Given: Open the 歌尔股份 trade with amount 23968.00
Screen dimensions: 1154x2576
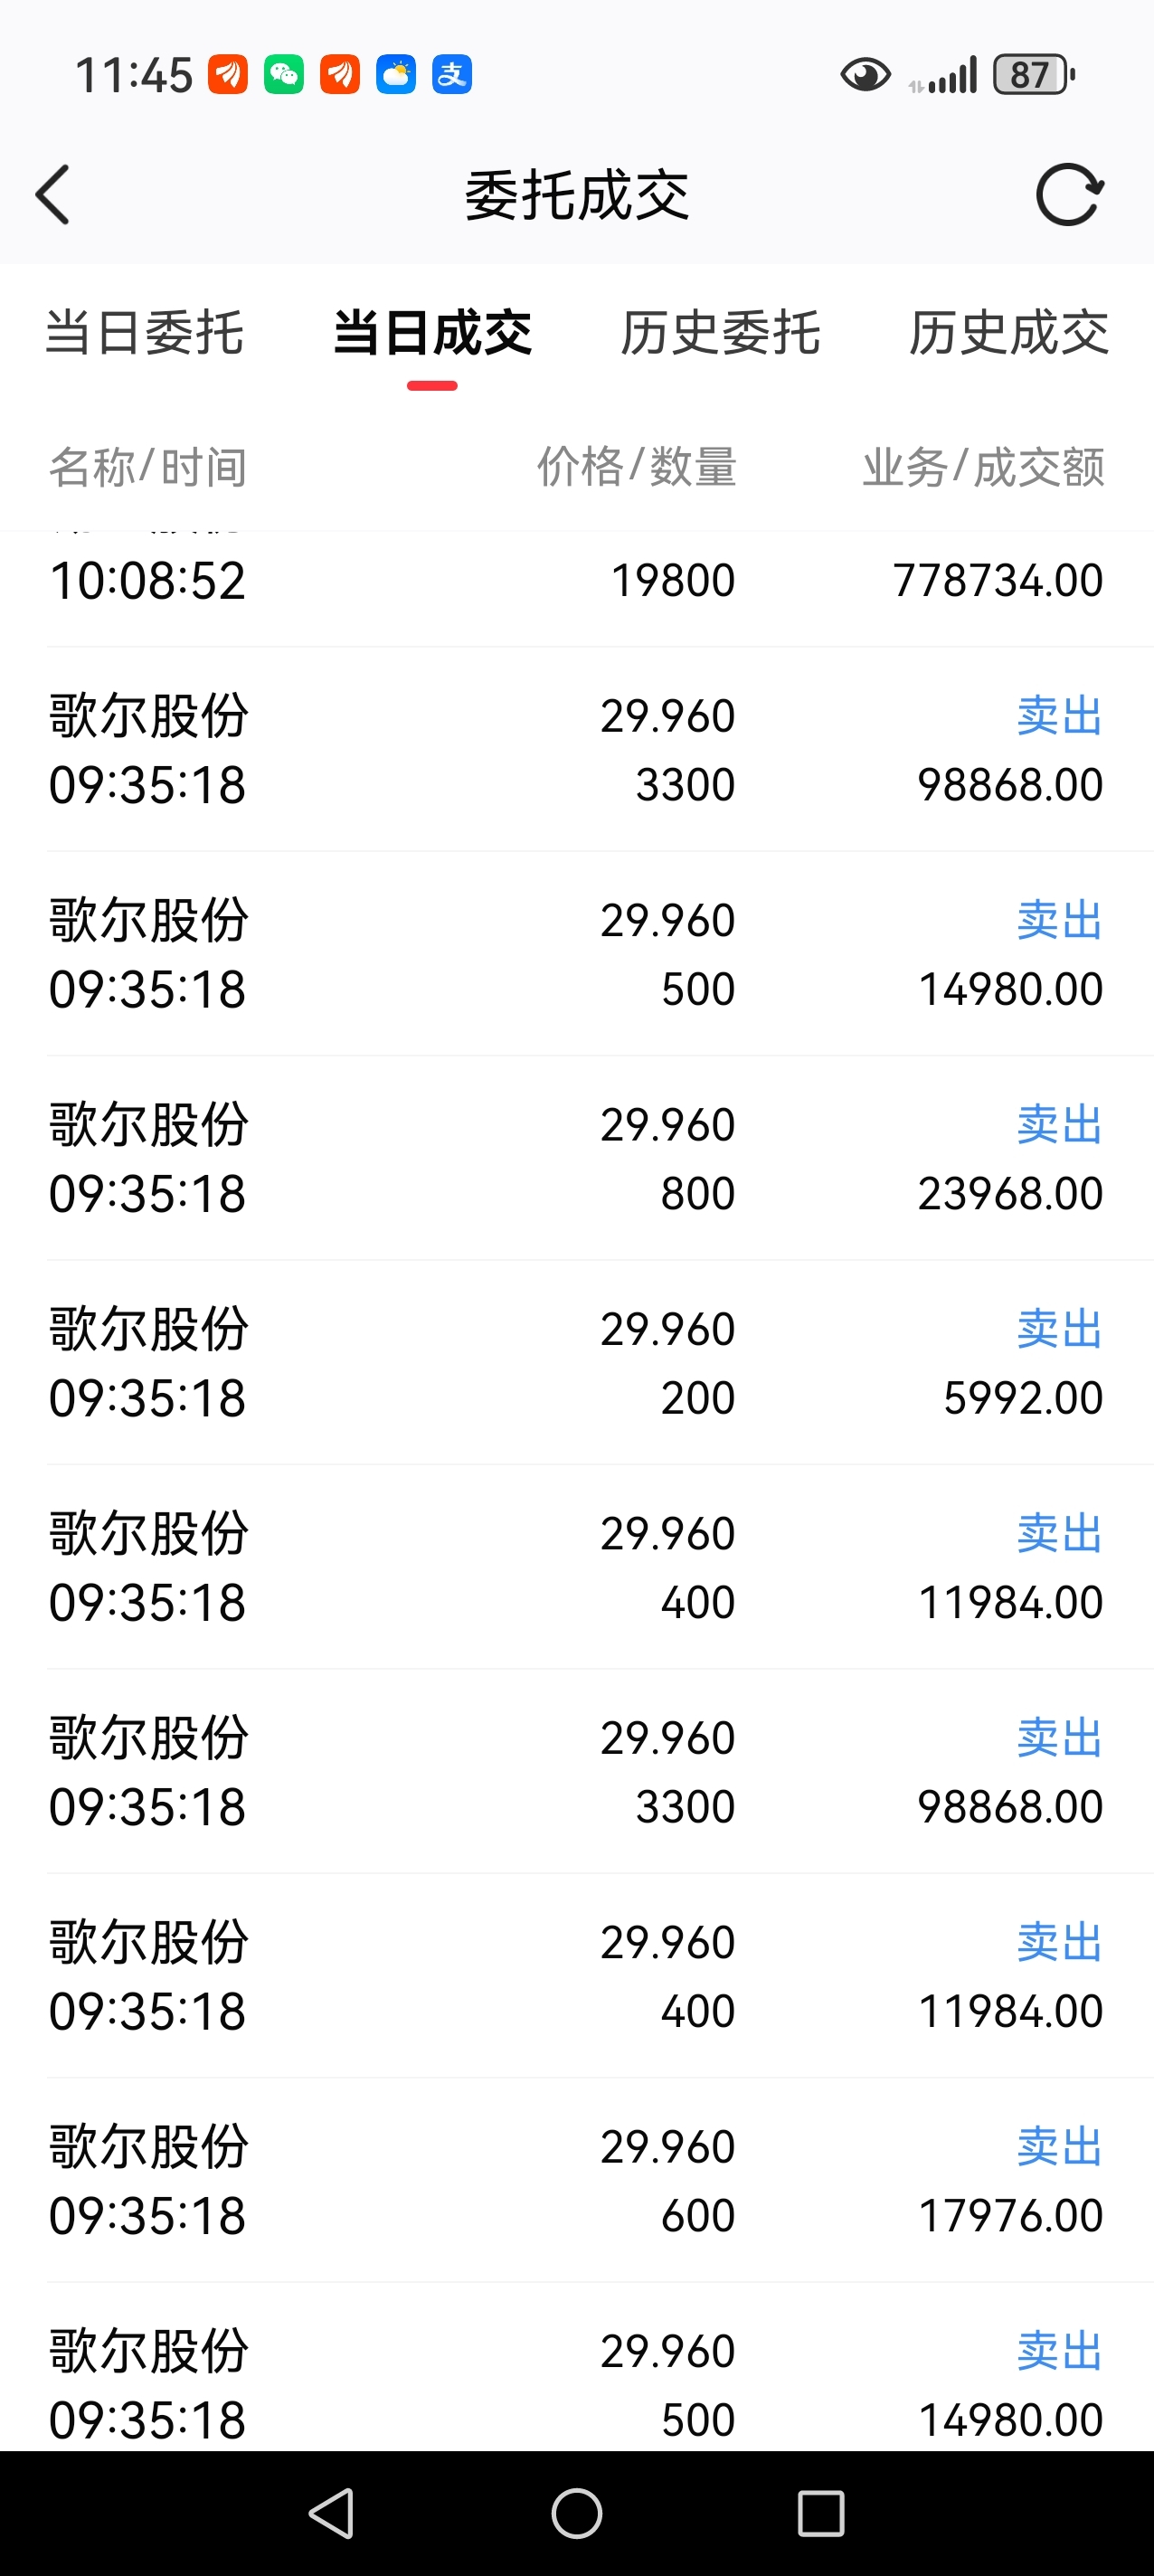Looking at the screenshot, I should click(x=577, y=1158).
